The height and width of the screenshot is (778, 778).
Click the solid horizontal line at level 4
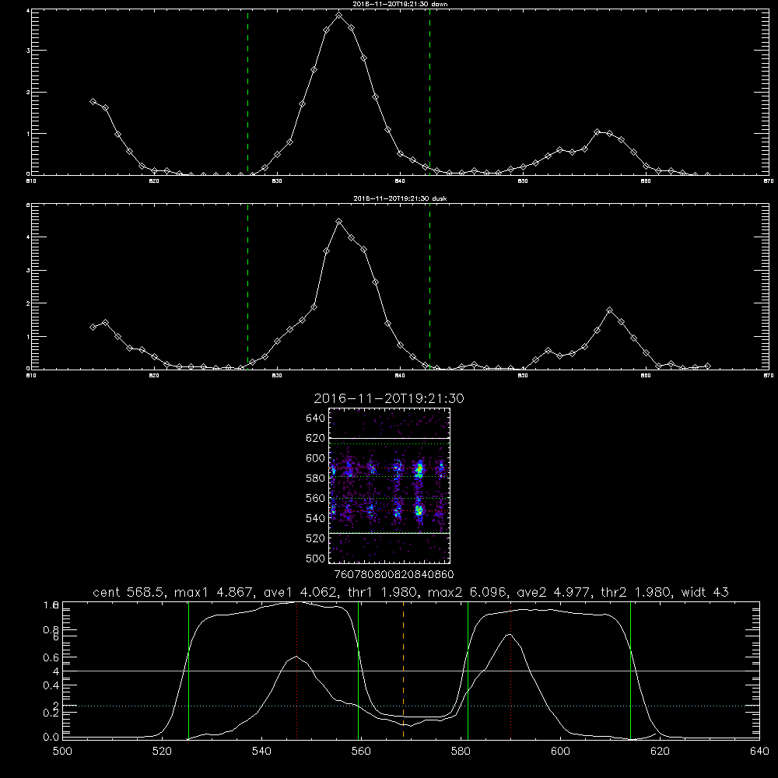click(x=411, y=671)
